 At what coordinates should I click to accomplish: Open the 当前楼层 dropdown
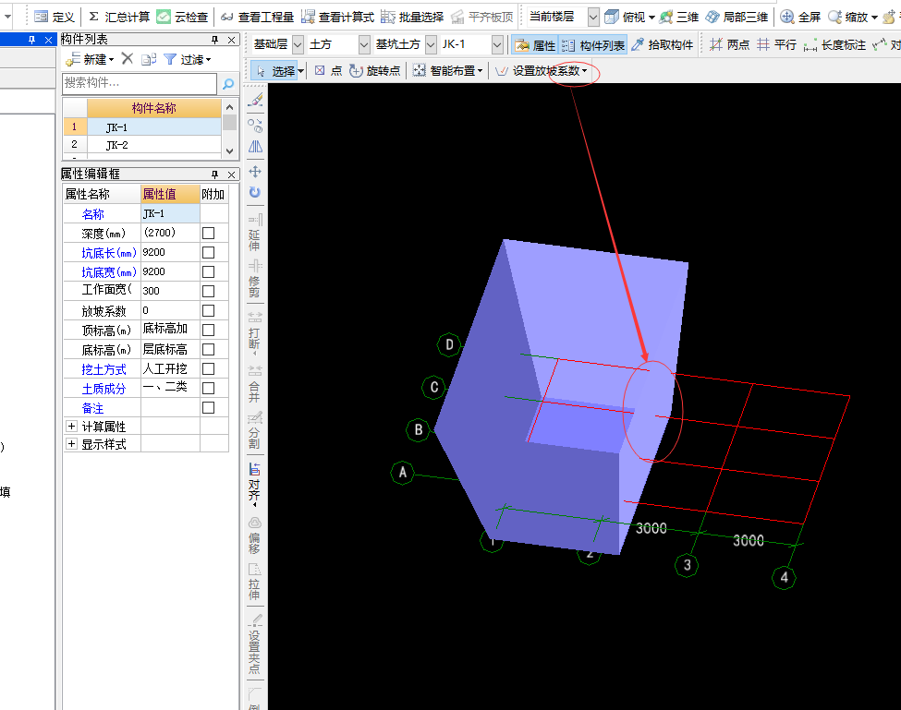[593, 17]
